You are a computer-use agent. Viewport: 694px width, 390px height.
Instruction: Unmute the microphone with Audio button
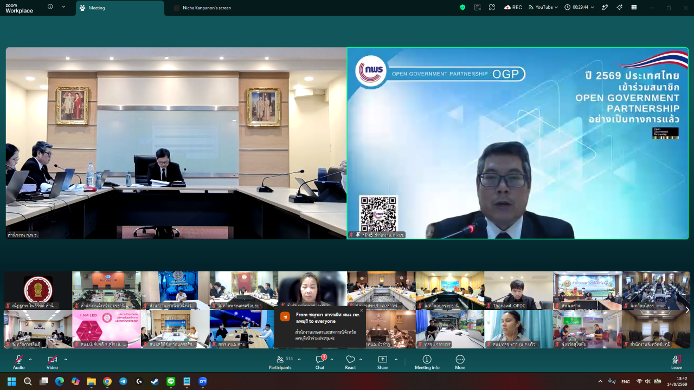(x=19, y=362)
